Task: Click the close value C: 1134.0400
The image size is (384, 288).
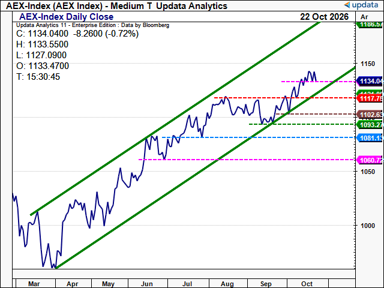Action: 42,34
